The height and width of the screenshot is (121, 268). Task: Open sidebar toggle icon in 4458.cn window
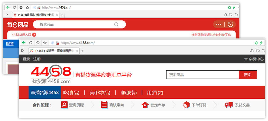[x=7, y=15]
